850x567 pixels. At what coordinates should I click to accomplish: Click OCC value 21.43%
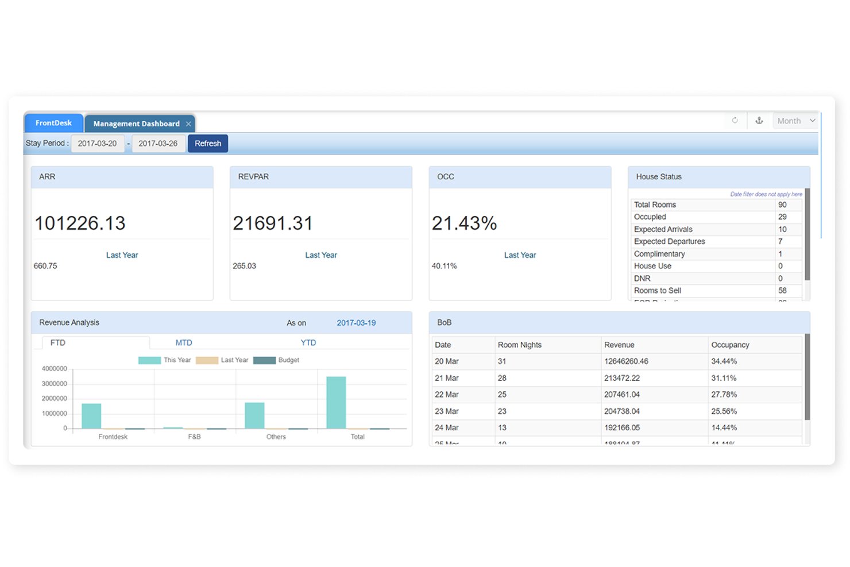coord(465,223)
